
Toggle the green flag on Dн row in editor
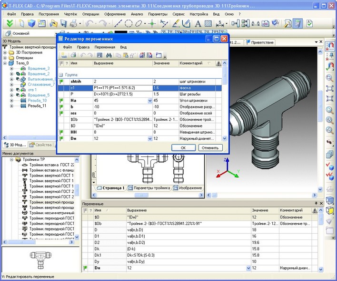point(61,138)
